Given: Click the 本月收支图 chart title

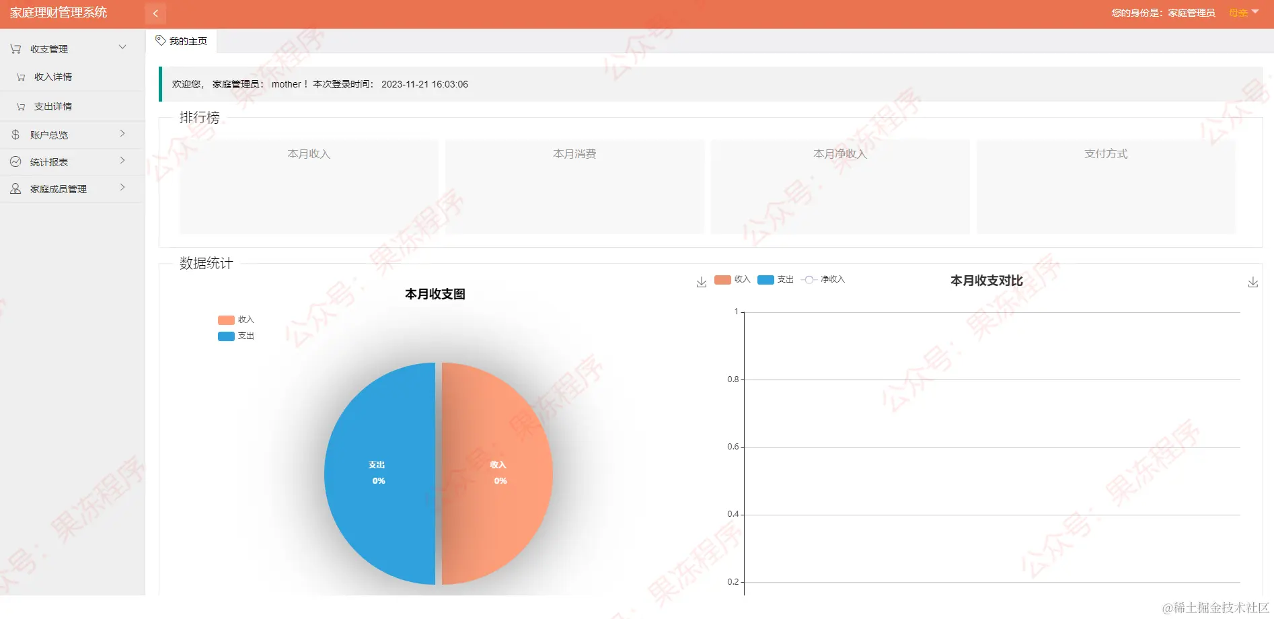Looking at the screenshot, I should 435,294.
